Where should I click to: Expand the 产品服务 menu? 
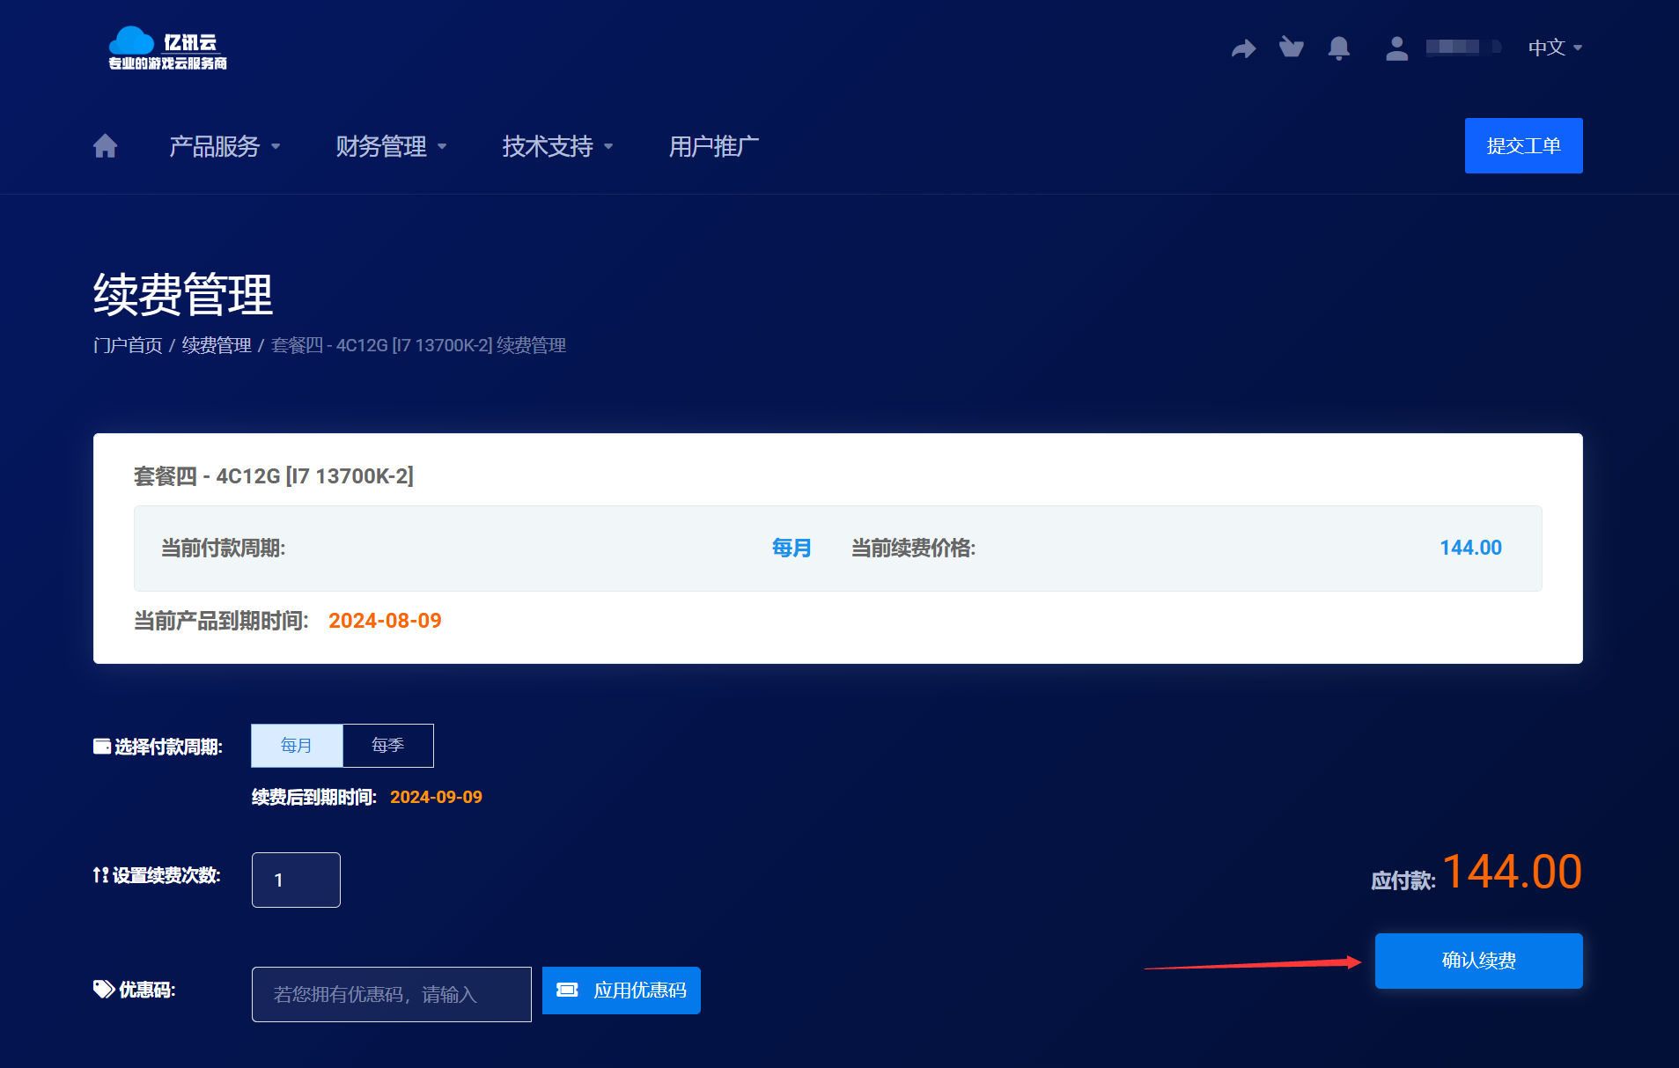[x=225, y=146]
